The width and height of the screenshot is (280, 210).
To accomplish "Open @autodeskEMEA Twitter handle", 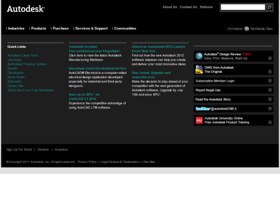I will pos(224,109).
